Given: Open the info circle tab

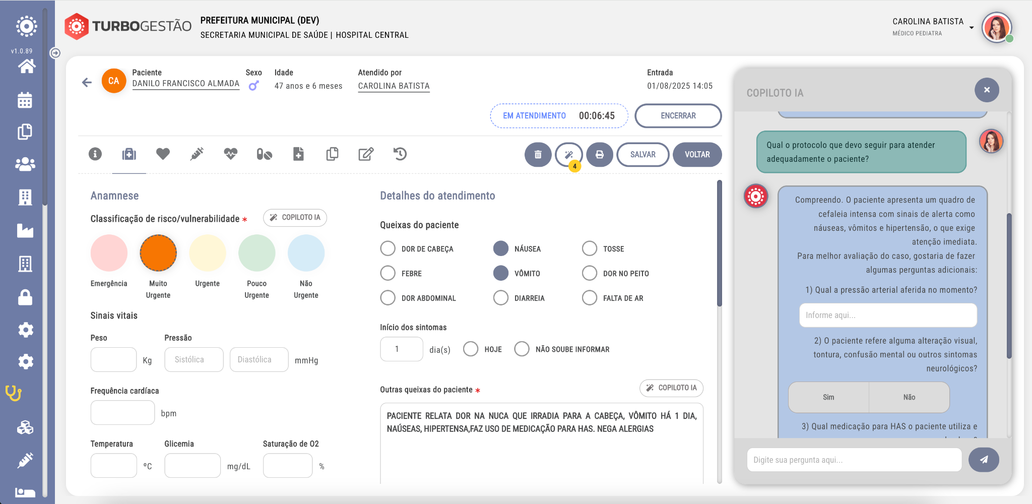Looking at the screenshot, I should point(95,154).
